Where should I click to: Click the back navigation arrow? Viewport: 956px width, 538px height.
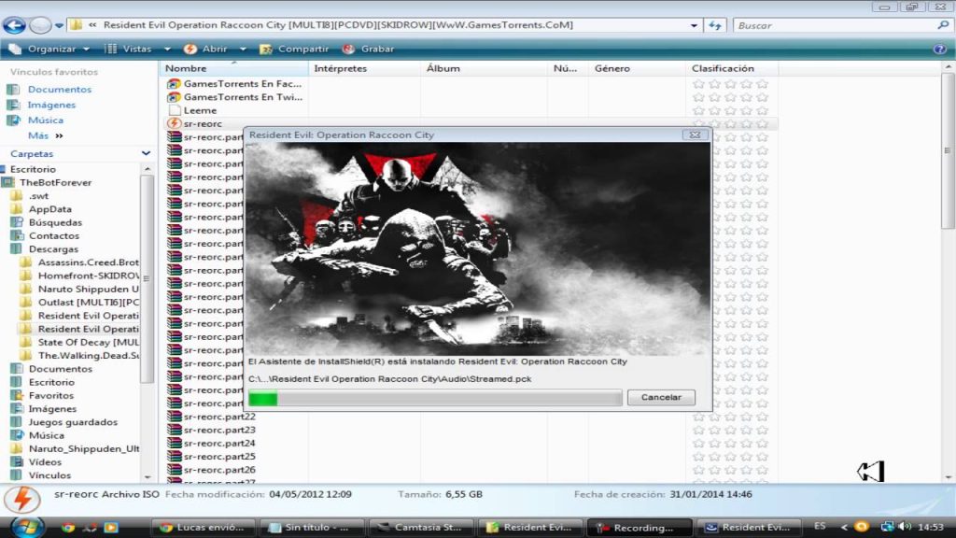13,24
